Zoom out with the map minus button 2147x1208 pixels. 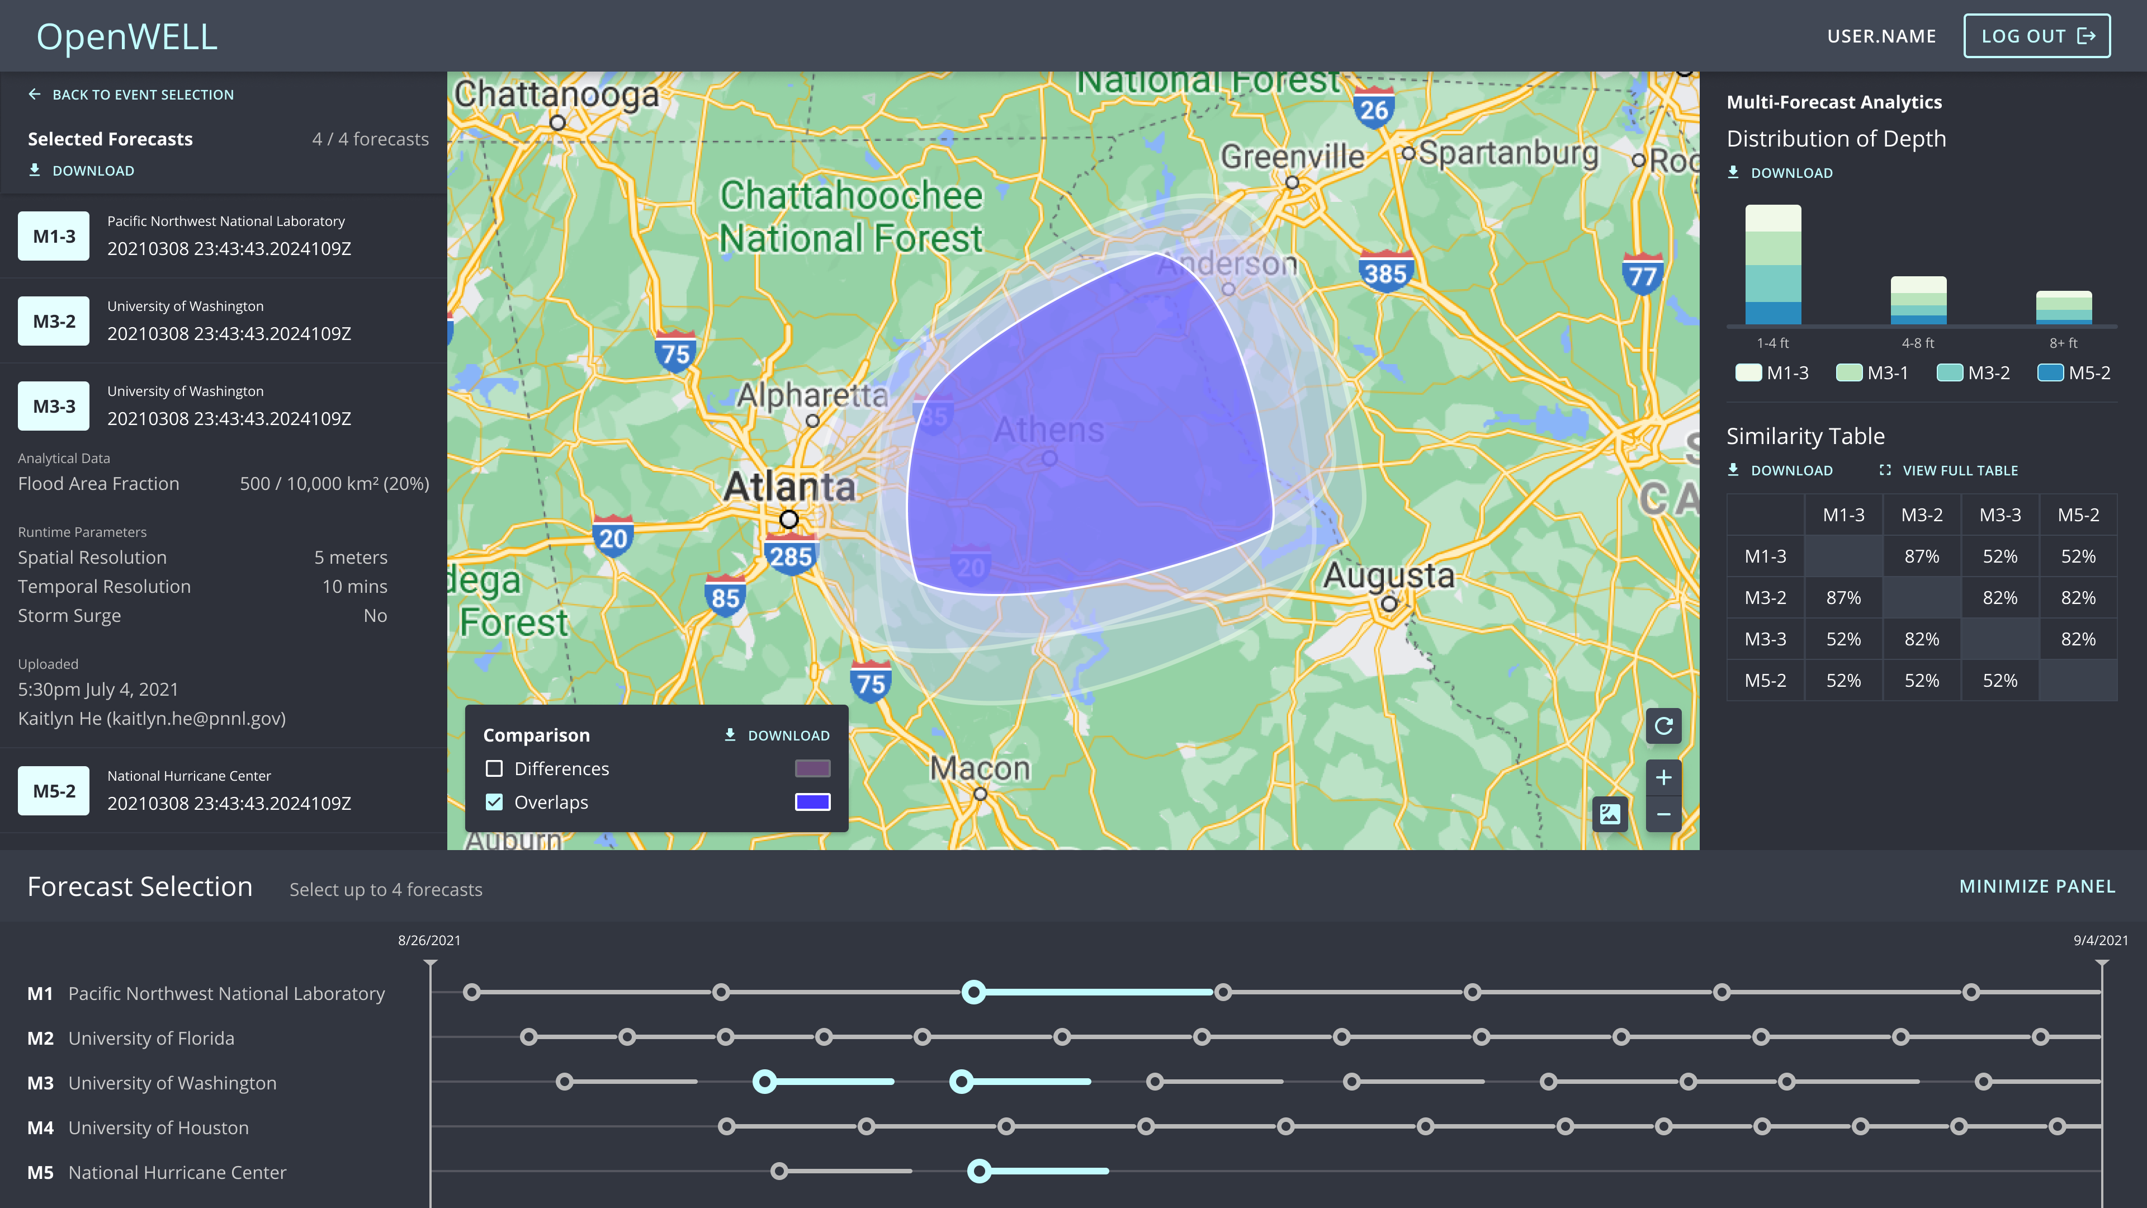coord(1663,814)
